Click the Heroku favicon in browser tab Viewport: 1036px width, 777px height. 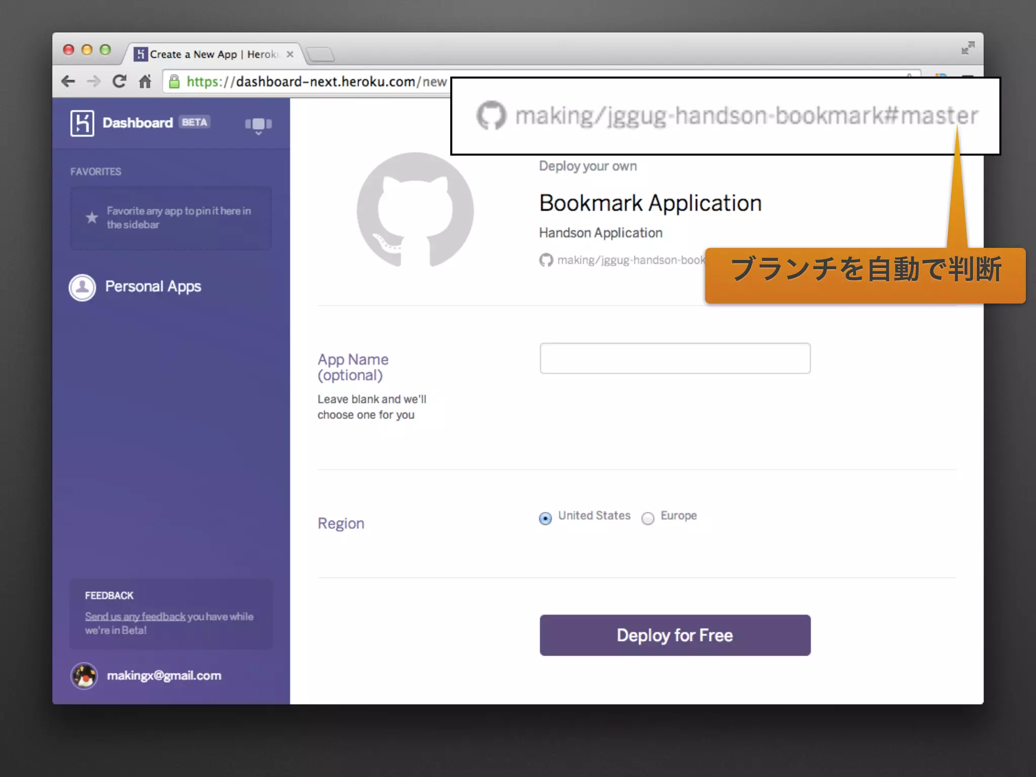pos(141,54)
